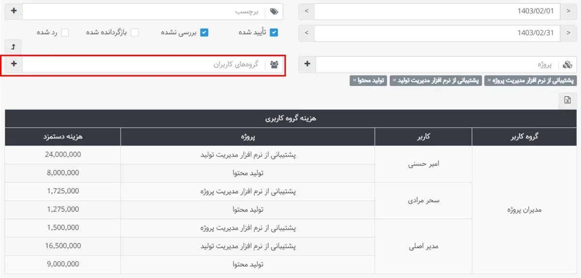Click the plus button of برچسب field
The image size is (581, 278).
coord(14,11)
